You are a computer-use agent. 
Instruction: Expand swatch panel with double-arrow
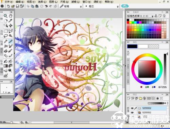[167, 12]
